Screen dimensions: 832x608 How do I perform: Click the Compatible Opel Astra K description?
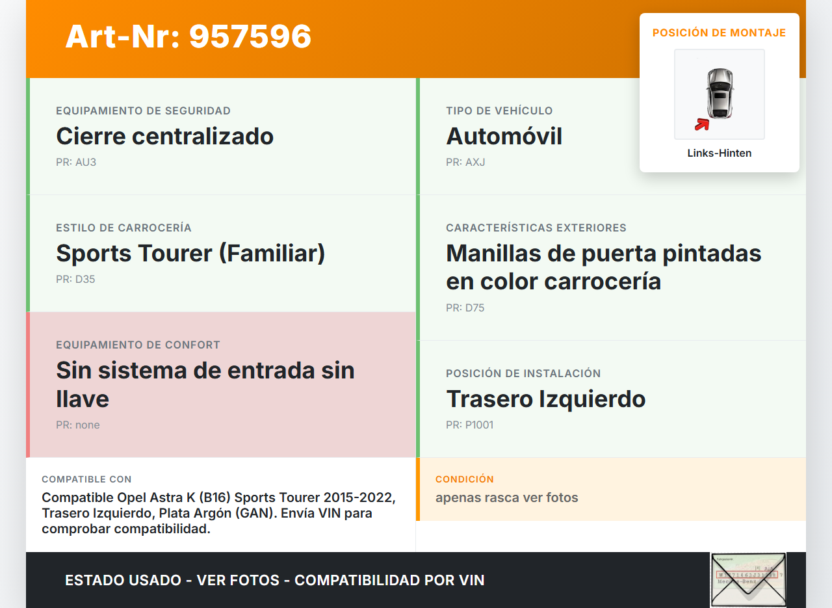click(219, 513)
